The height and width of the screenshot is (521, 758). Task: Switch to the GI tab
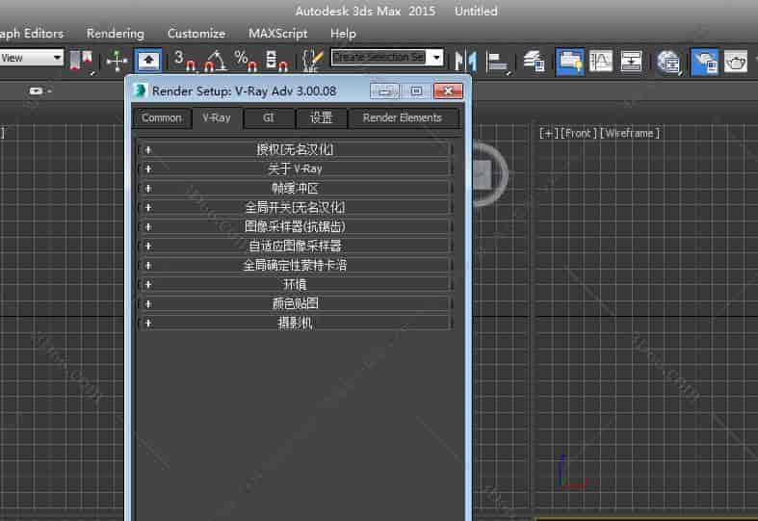click(x=269, y=117)
